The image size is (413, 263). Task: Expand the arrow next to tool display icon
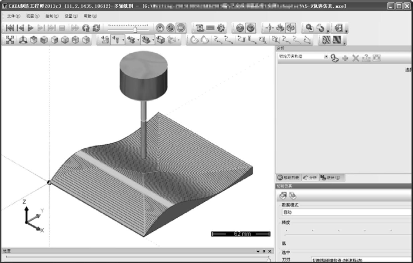coord(123,40)
